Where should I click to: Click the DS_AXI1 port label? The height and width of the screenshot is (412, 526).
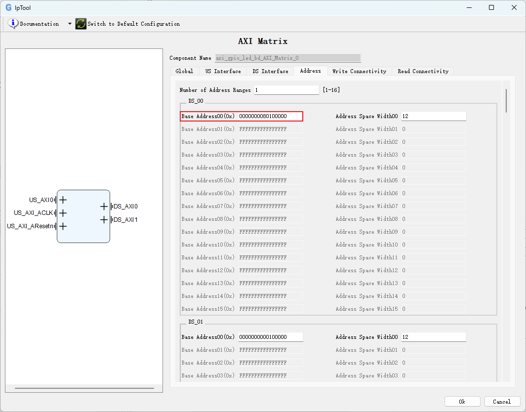click(125, 220)
